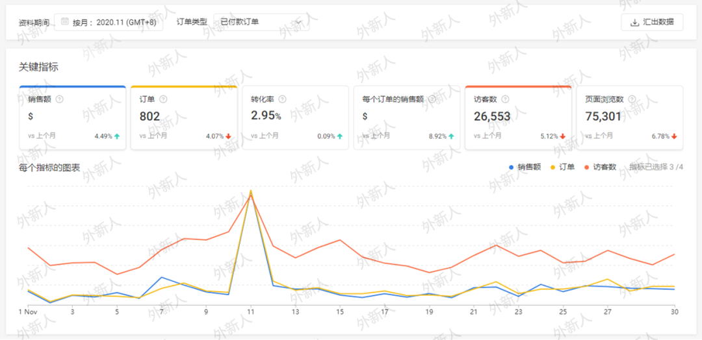Screen dimensions: 702x340
Task: Click the x-axis label 15
Action: coord(340,311)
